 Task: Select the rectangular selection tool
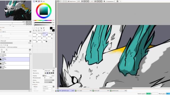click(34, 28)
